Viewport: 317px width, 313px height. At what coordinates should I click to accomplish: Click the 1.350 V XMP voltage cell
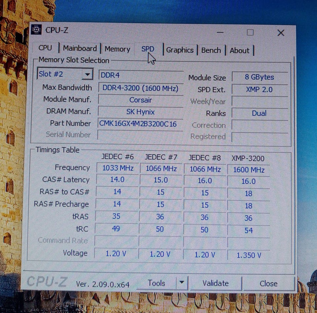point(249,255)
